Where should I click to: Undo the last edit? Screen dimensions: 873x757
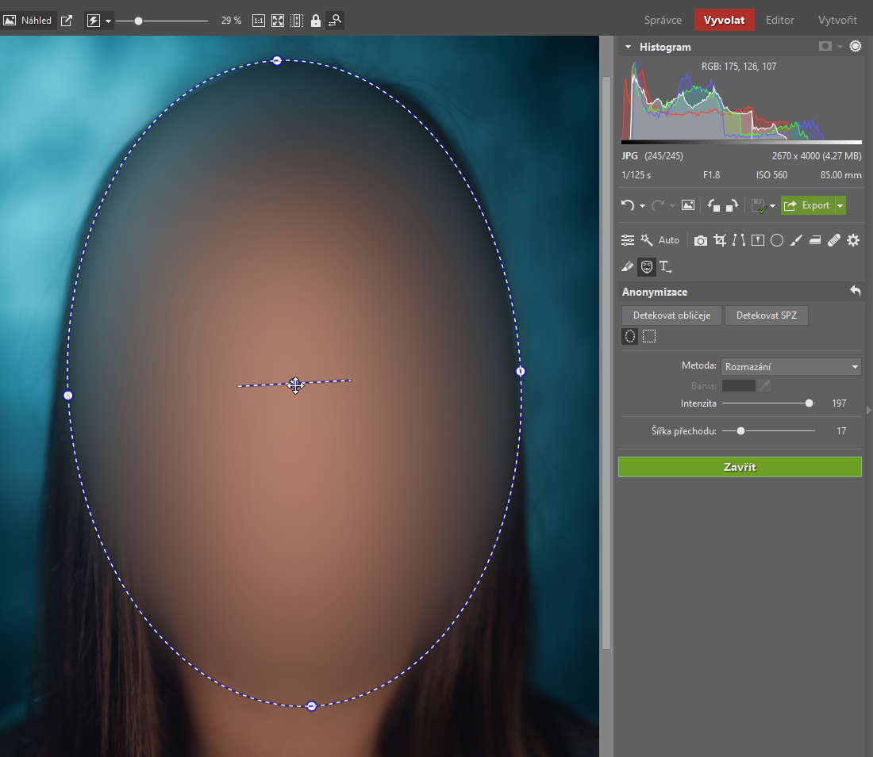[x=628, y=205]
